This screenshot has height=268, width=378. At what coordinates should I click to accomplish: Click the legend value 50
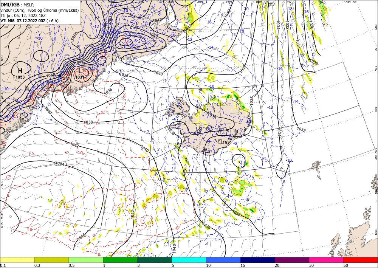coord(346,265)
